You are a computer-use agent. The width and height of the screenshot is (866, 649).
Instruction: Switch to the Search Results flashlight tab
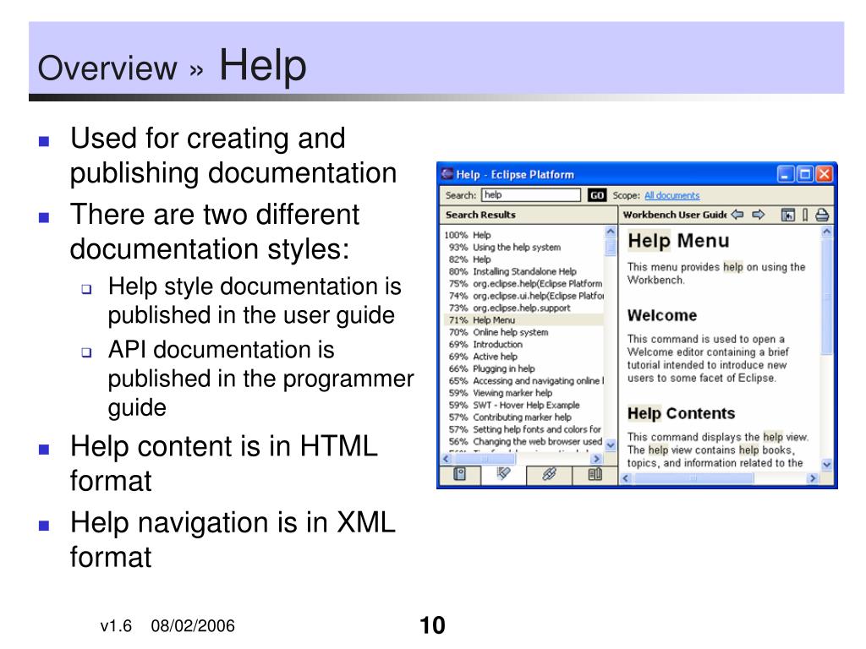coord(503,475)
